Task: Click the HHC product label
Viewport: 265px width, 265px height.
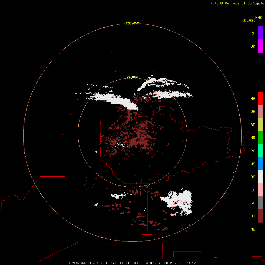Action: (x=259, y=18)
